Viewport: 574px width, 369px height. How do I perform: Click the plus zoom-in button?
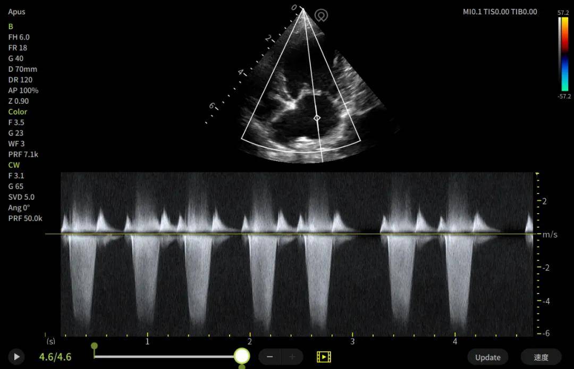click(292, 357)
